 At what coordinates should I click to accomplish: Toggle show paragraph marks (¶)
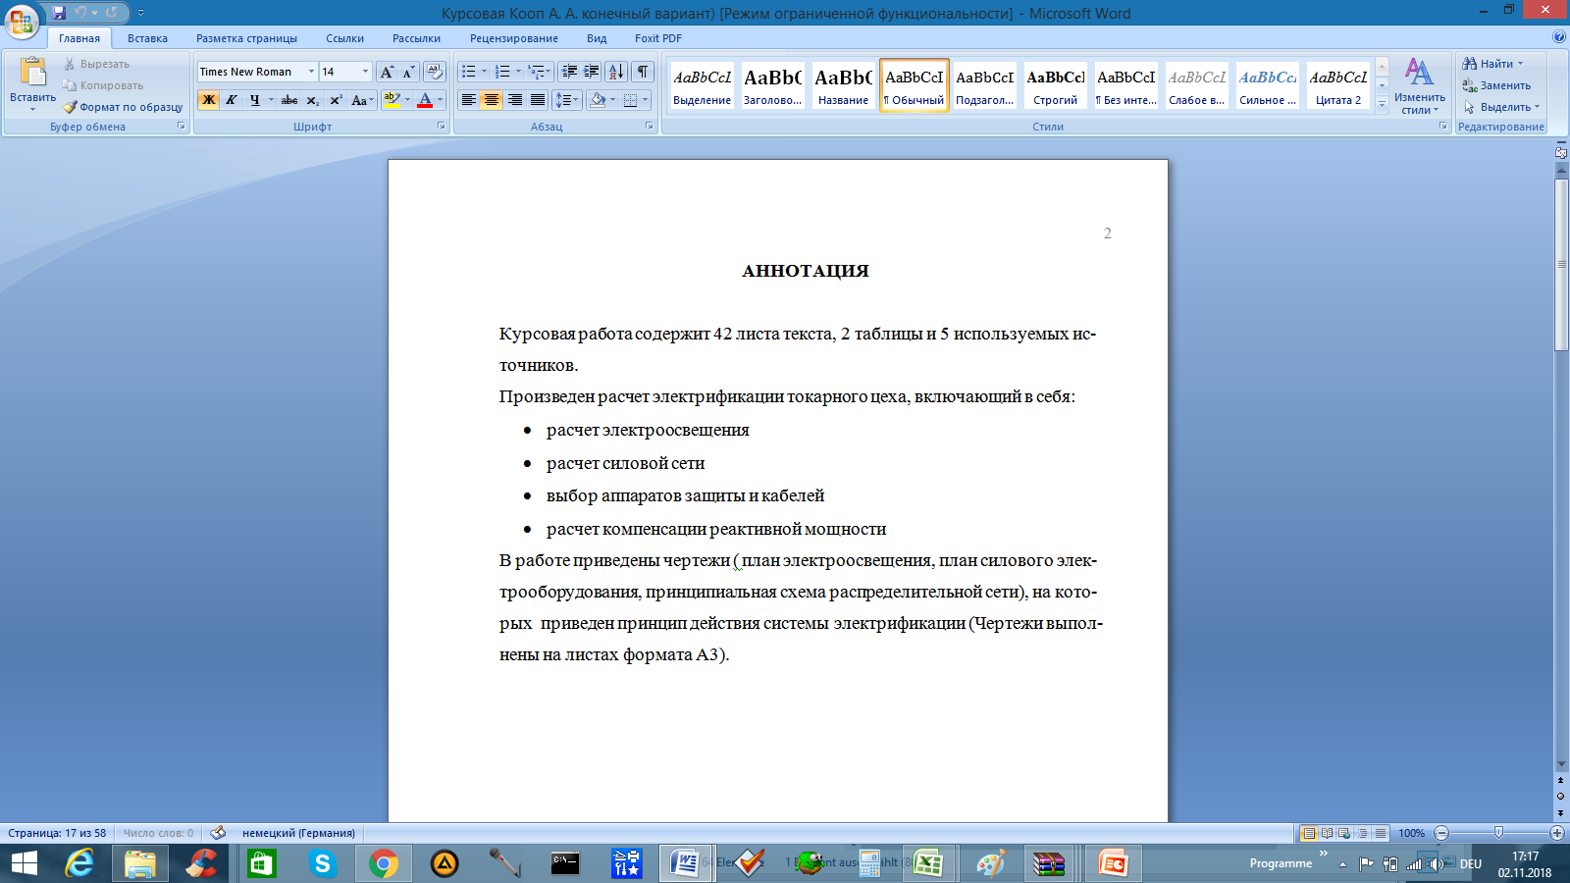(x=643, y=72)
